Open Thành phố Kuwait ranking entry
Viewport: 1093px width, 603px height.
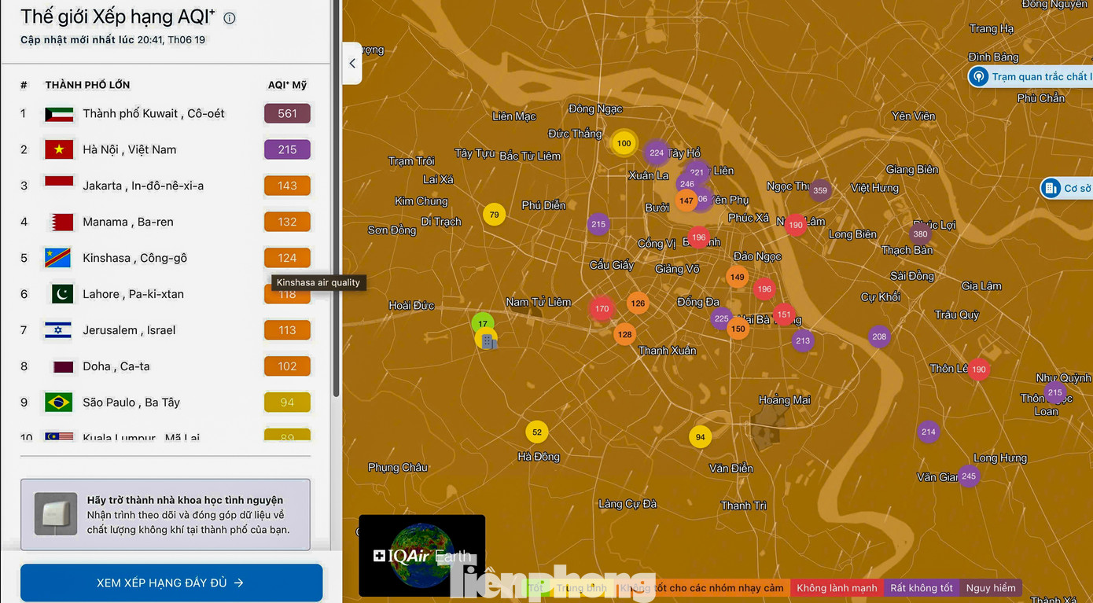click(x=153, y=113)
